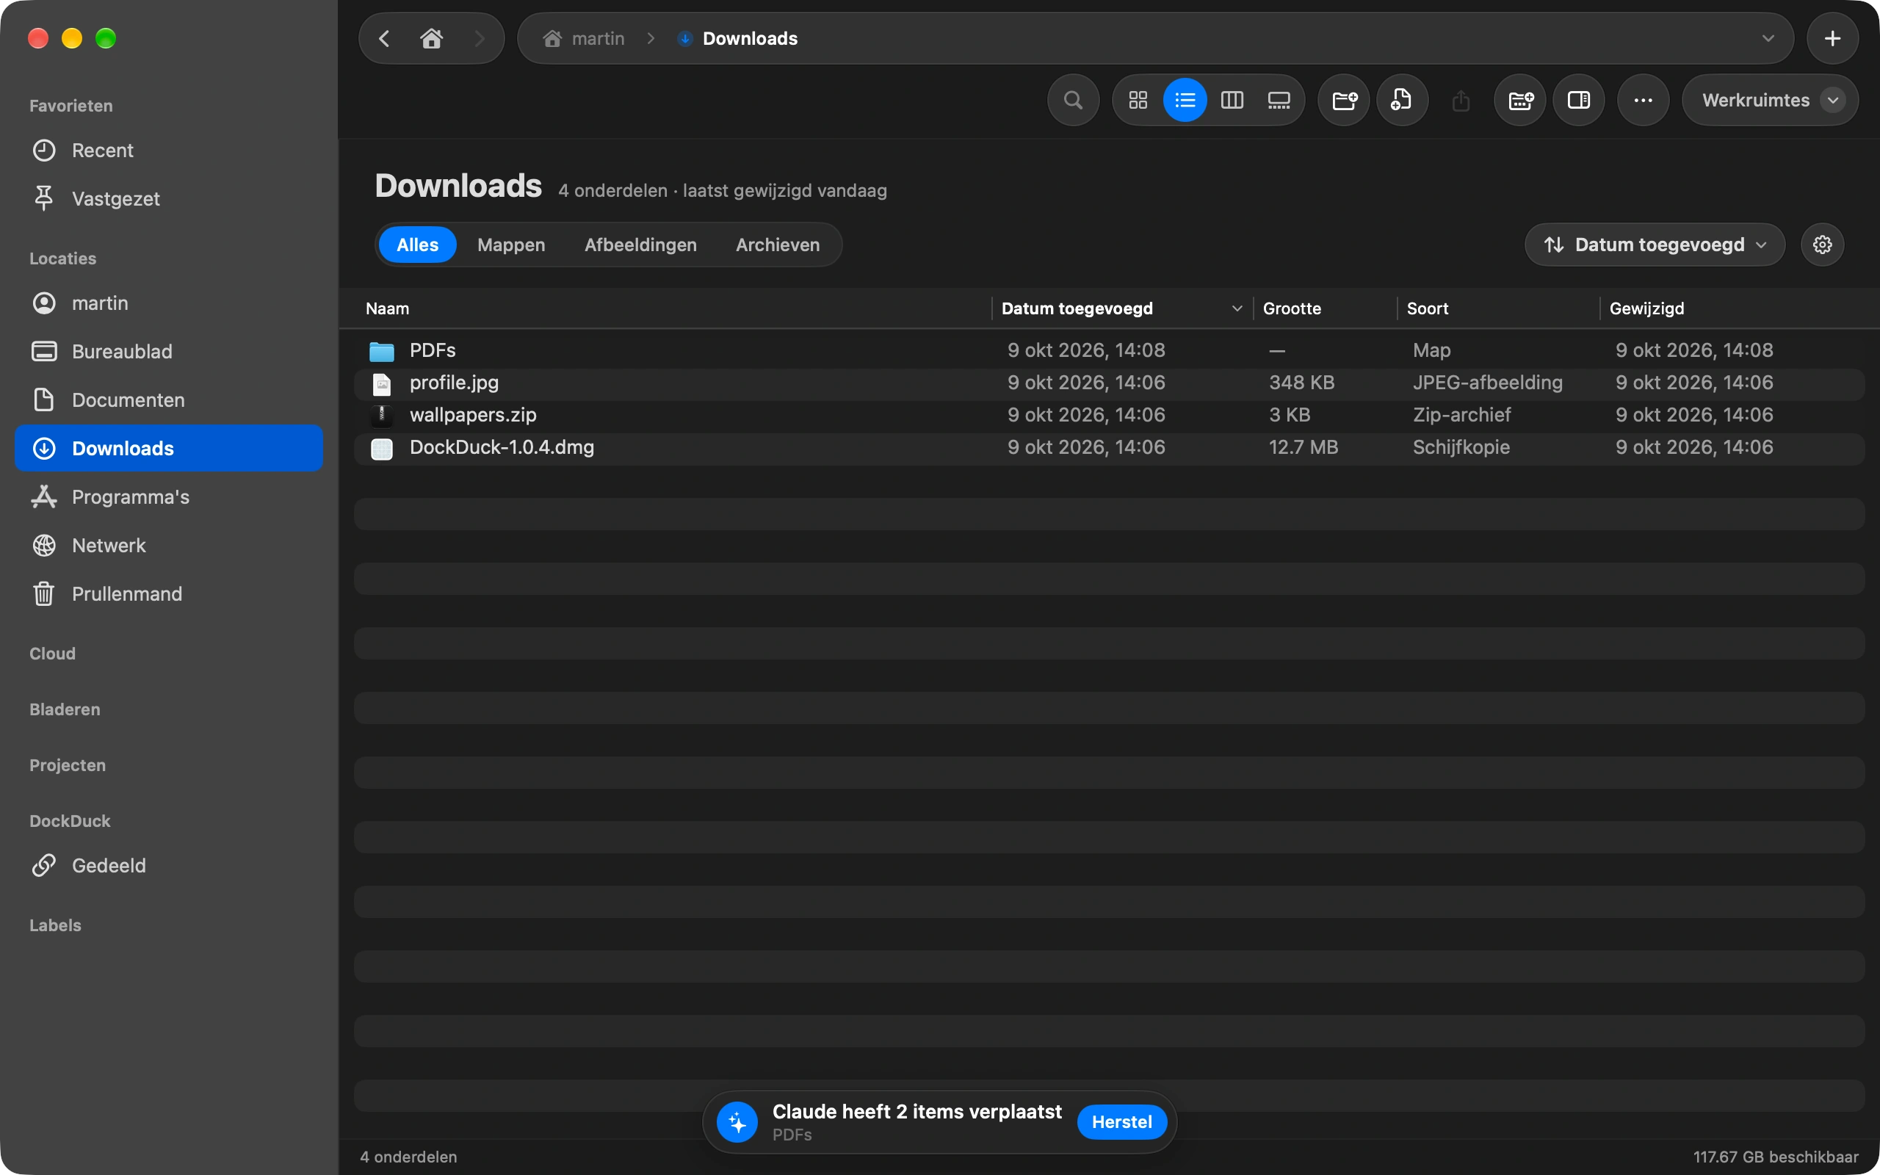Select the Afbeeldingen filter tab
Viewport: 1880px width, 1175px height.
click(x=640, y=245)
